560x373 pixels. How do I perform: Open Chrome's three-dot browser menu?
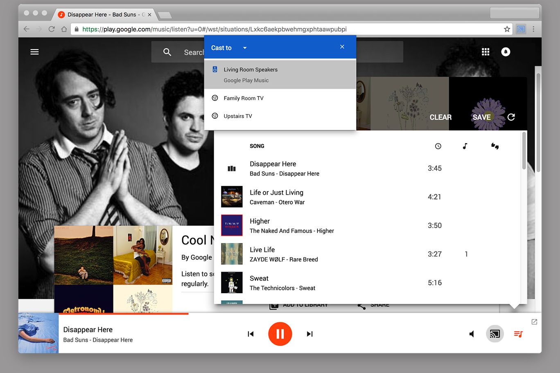point(533,29)
